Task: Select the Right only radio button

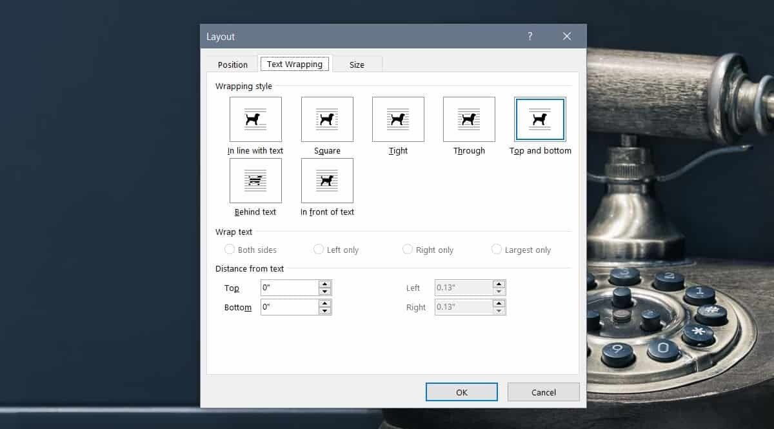Action: 408,250
